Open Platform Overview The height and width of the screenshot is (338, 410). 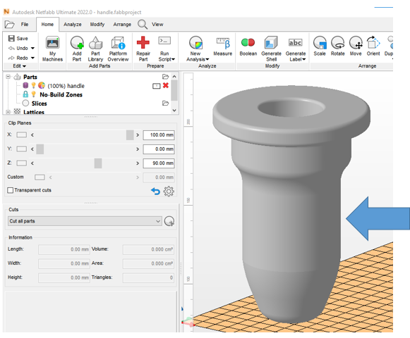(118, 49)
